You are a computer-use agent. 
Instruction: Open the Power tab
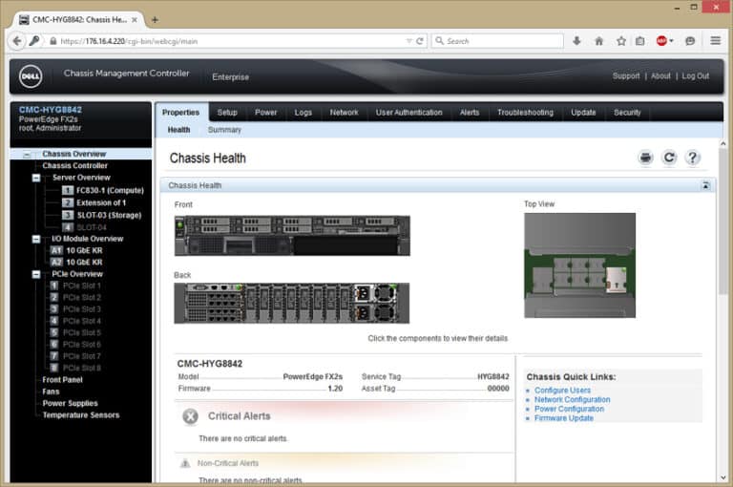pos(266,113)
